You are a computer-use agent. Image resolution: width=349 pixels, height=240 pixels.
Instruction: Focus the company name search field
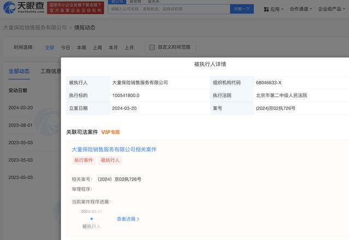pyautogui.click(x=169, y=9)
